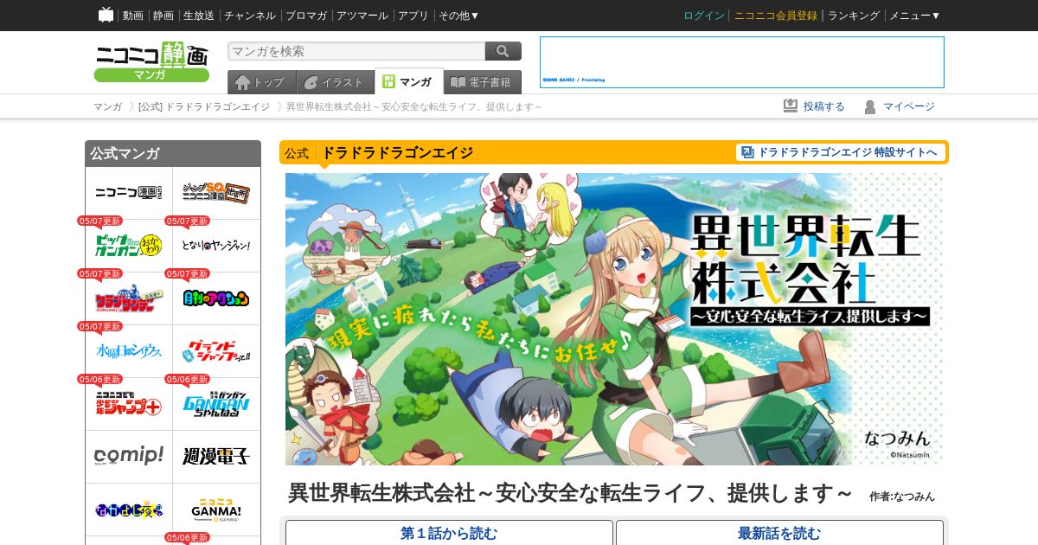Switch to the イラスト tab

click(x=335, y=82)
